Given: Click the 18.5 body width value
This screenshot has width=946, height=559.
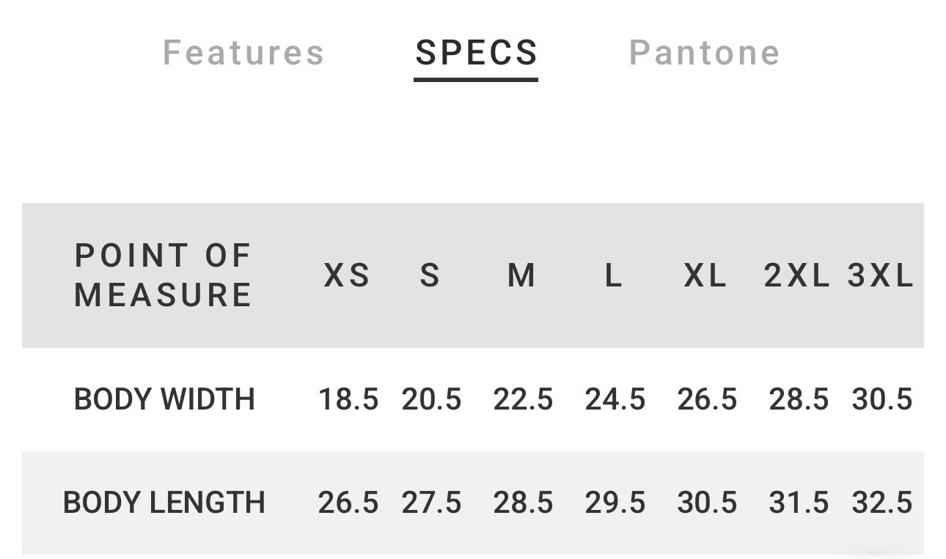Looking at the screenshot, I should click(x=348, y=400).
